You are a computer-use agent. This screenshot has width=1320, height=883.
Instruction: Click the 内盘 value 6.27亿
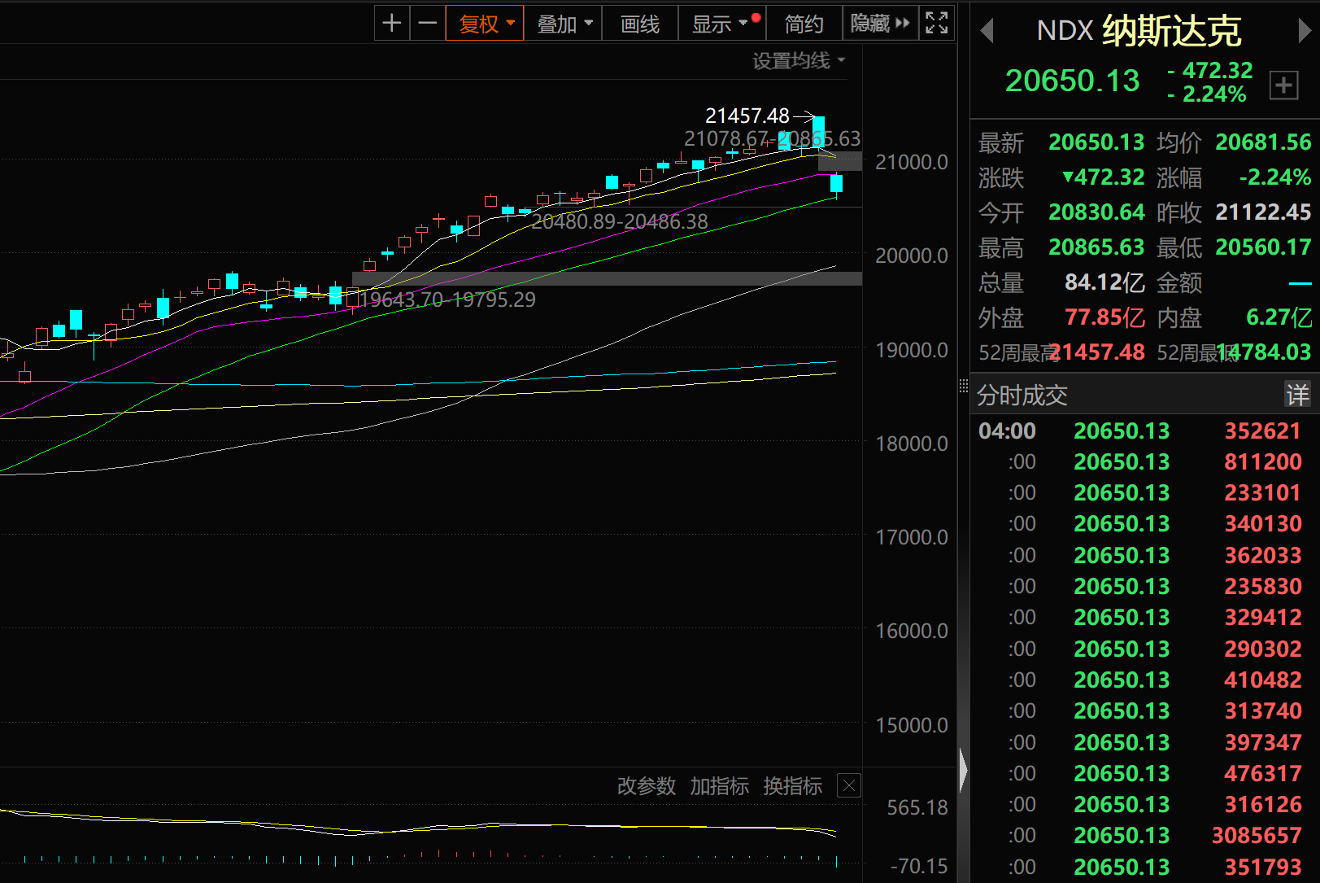pyautogui.click(x=1279, y=317)
